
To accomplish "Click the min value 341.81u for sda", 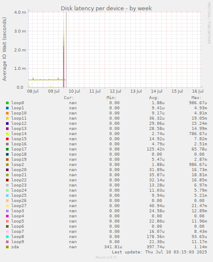I will pos(113,247).
